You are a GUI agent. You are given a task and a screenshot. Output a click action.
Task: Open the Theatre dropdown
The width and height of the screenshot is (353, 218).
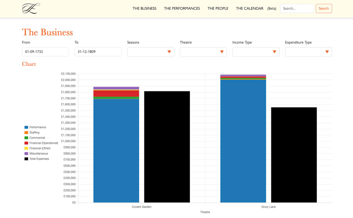tap(203, 52)
